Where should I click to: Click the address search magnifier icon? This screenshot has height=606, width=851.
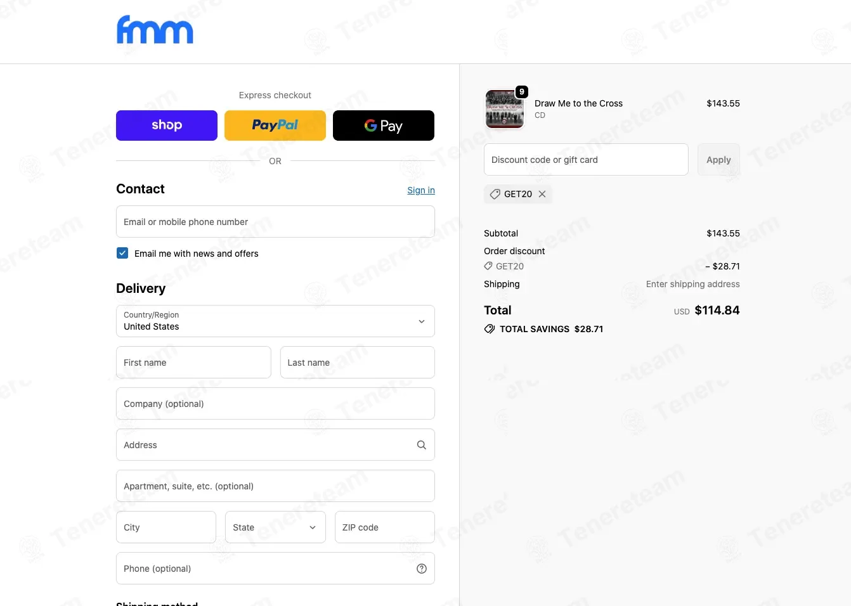422,445
